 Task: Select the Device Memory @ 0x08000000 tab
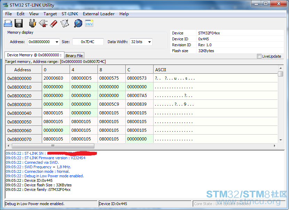(x=34, y=55)
